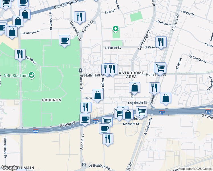213x171 pixels.
Task: Select the coffee cup marker below Mansard St west side
Action: [x=104, y=129]
